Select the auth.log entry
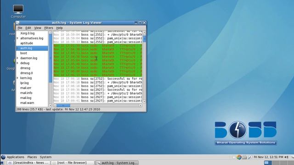Screen dimensions: 294x165 pyautogui.click(x=32, y=48)
